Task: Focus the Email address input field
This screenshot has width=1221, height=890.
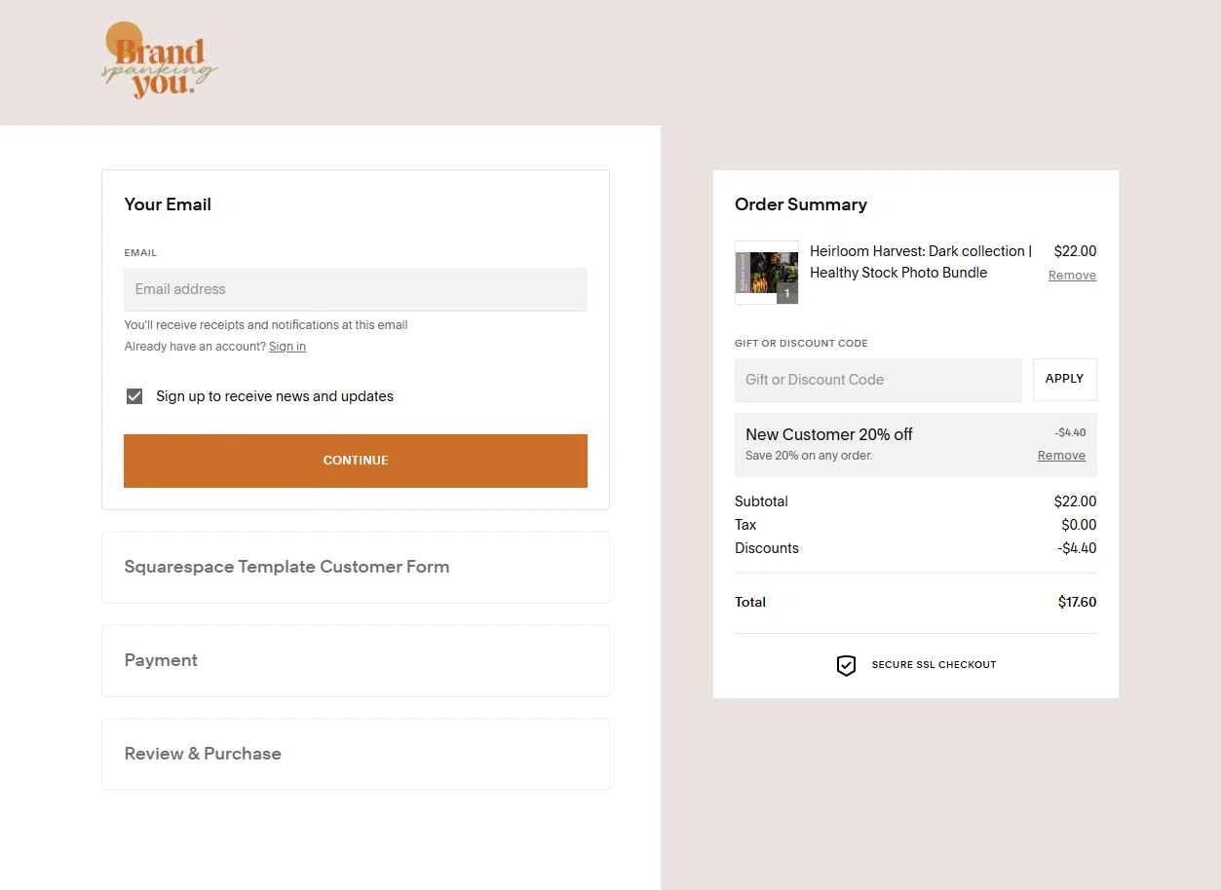Action: point(356,289)
